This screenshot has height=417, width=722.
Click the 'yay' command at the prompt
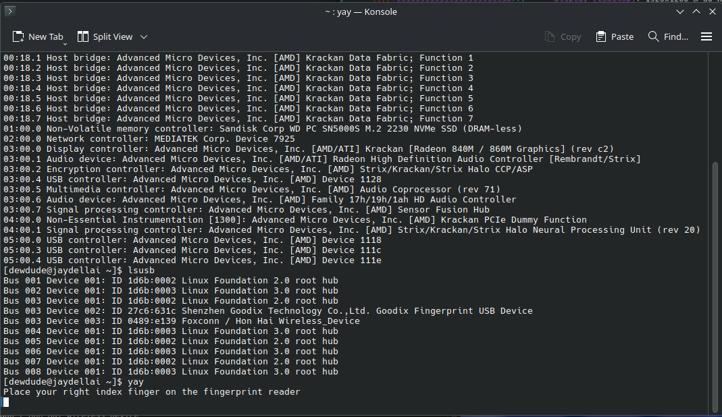(x=135, y=381)
